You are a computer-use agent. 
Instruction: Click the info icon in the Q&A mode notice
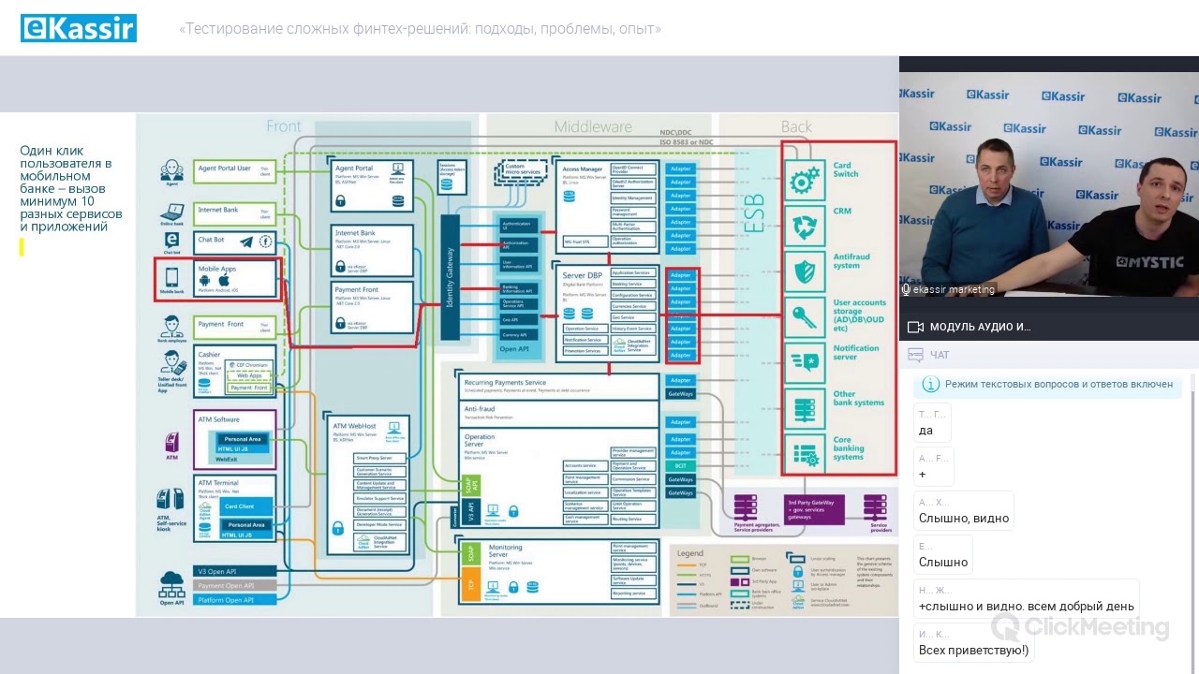pos(931,384)
